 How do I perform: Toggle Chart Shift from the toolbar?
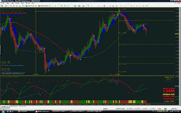click(72, 6)
